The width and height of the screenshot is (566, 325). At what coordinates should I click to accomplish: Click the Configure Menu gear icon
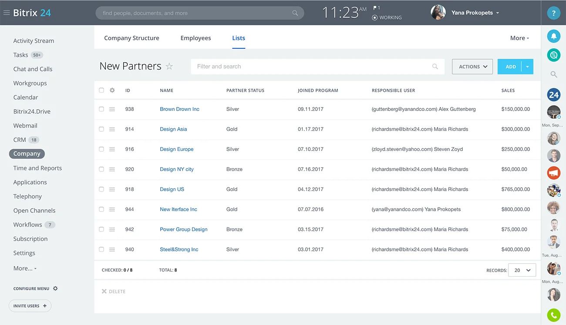point(55,288)
